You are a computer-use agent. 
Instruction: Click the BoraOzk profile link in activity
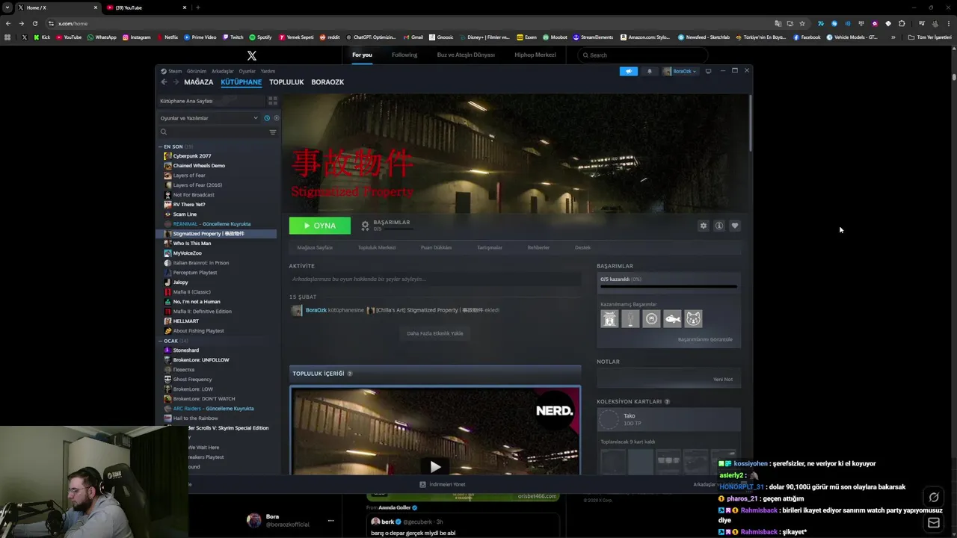pyautogui.click(x=316, y=310)
